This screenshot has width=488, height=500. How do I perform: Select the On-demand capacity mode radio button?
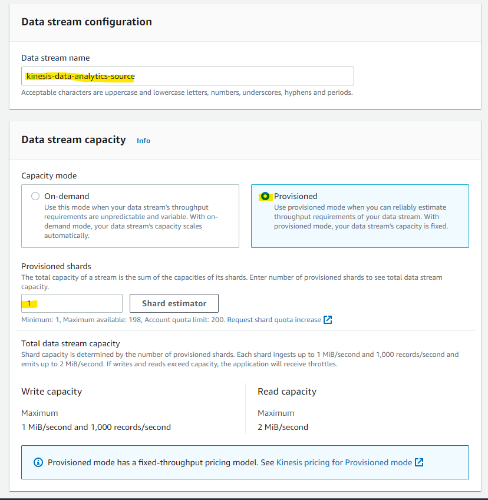35,196
